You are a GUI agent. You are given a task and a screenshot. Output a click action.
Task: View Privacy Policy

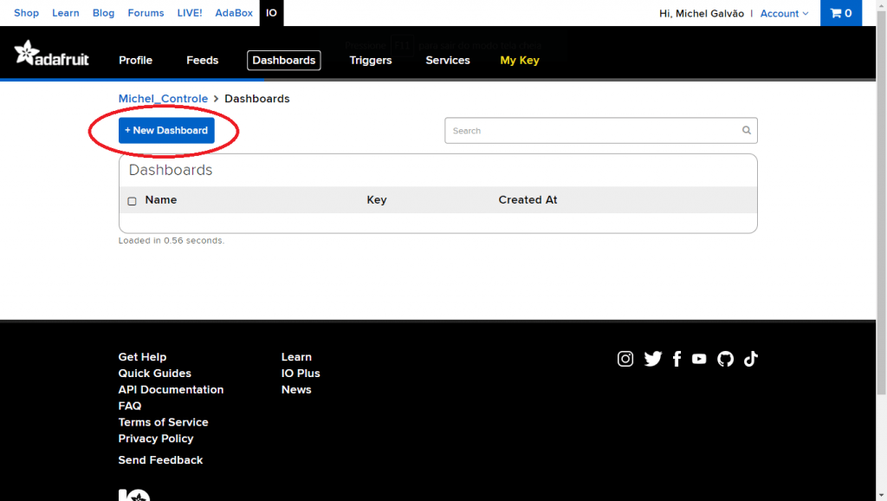point(156,439)
